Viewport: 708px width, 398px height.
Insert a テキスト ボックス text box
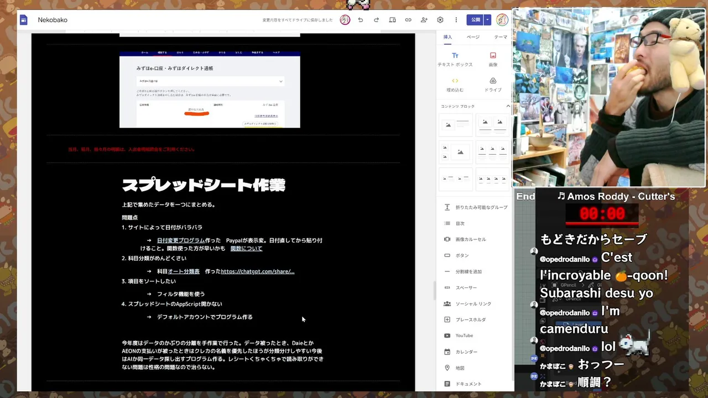click(455, 59)
